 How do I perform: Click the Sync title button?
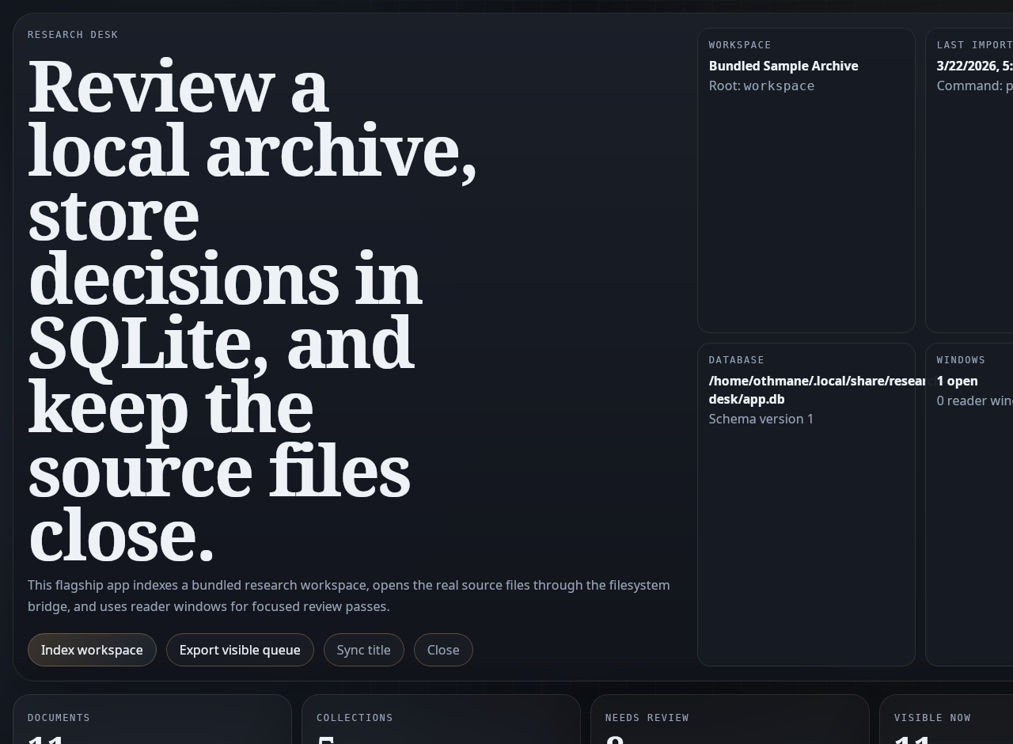[364, 650]
